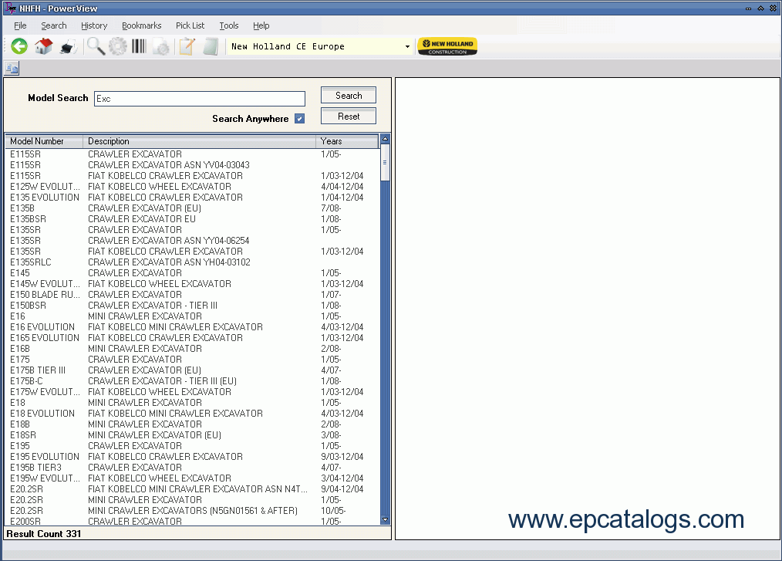Screen dimensions: 782x561
Task: Sort by Model Number column header
Action: coord(44,141)
